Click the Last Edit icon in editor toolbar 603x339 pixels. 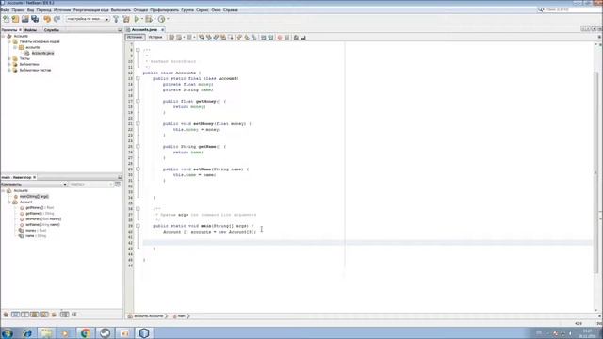coord(171,38)
